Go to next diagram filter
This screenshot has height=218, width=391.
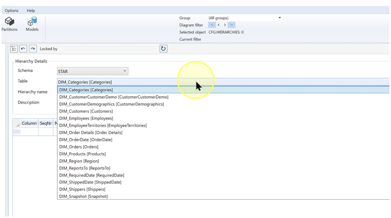(x=225, y=25)
